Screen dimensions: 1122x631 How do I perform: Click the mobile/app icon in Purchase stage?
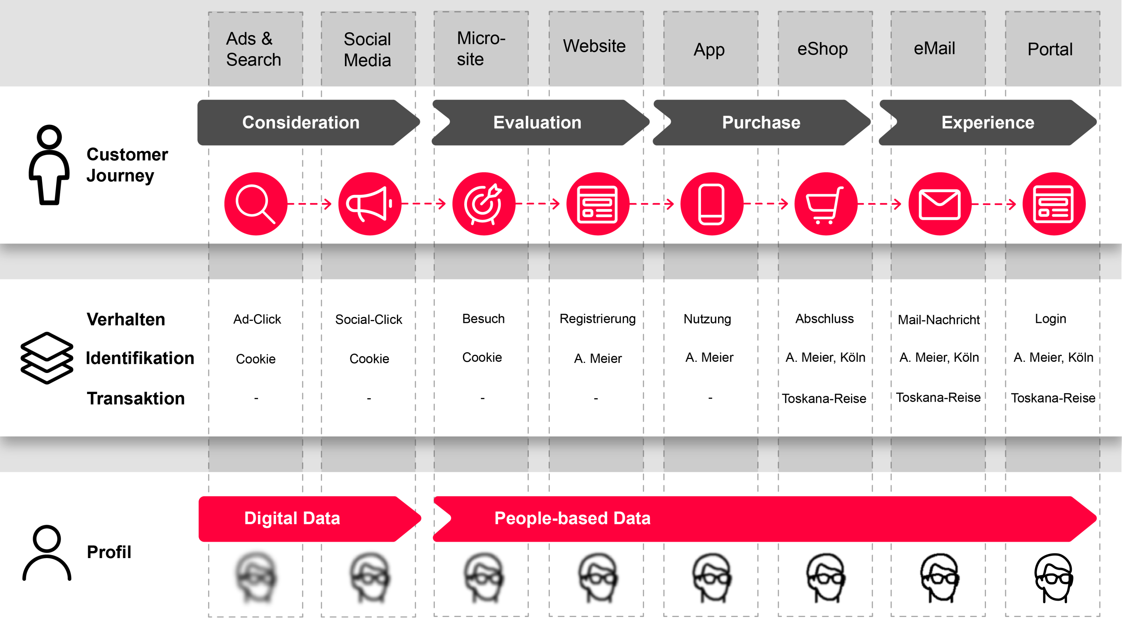(709, 202)
